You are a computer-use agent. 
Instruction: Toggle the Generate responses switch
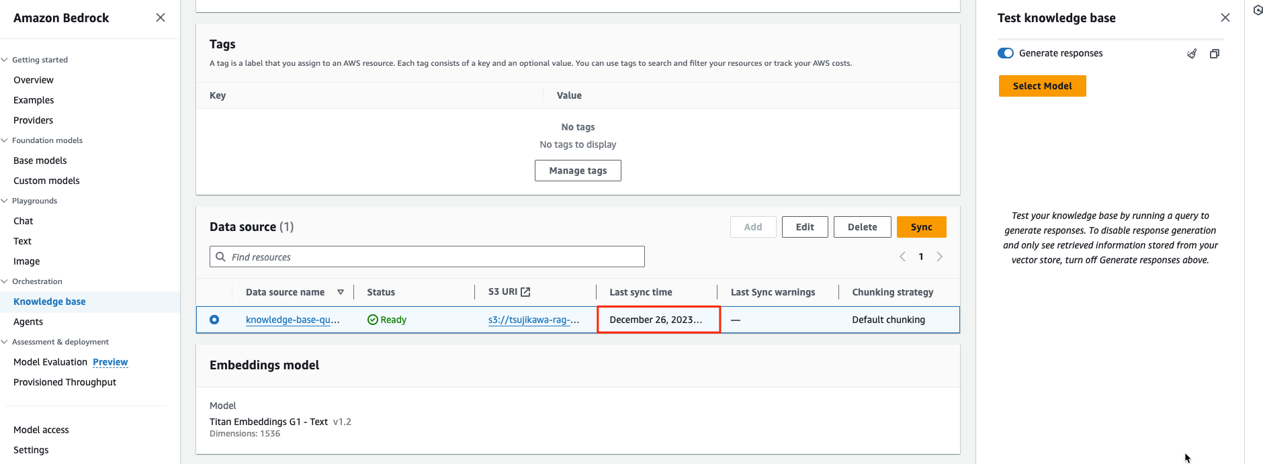coord(1006,53)
